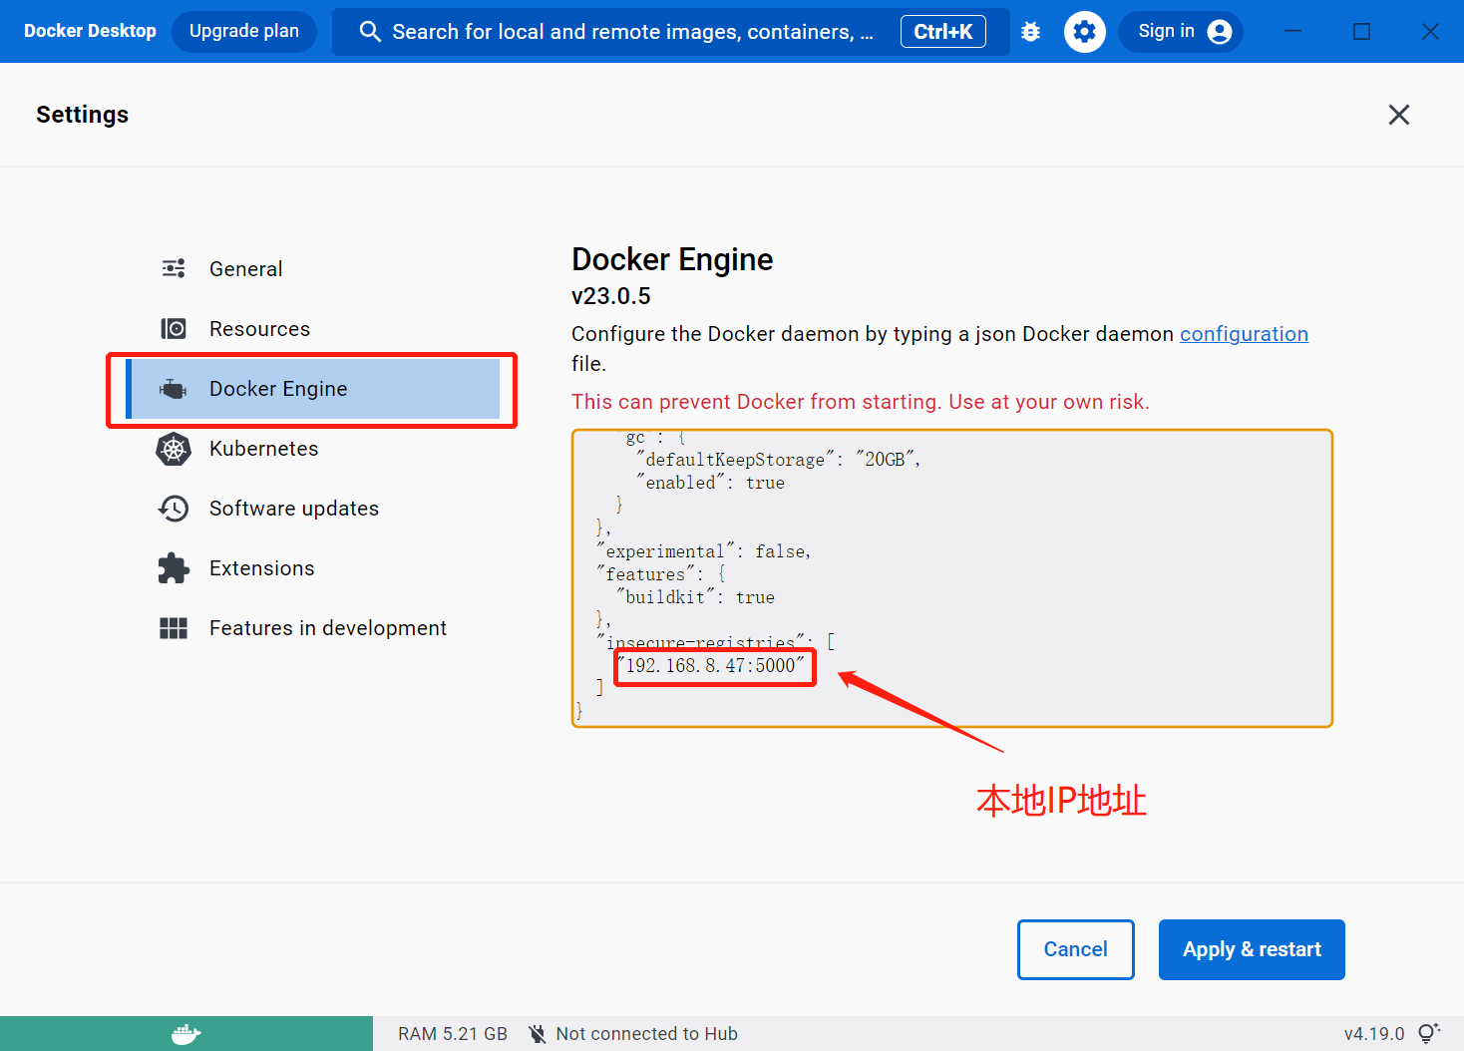Open the daemon configuration link
Screen dimensions: 1464x1051
pos(1243,334)
